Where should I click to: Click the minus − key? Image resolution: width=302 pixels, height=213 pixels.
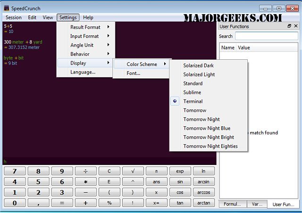86,192
